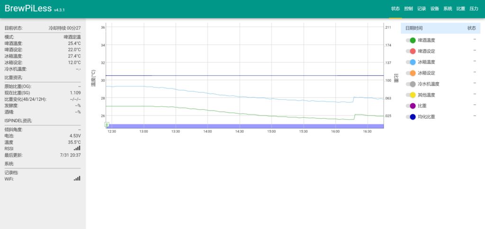This screenshot has height=229, width=485.
Task: Toggle the red 啤酒设定 series switch
Action: (411, 51)
